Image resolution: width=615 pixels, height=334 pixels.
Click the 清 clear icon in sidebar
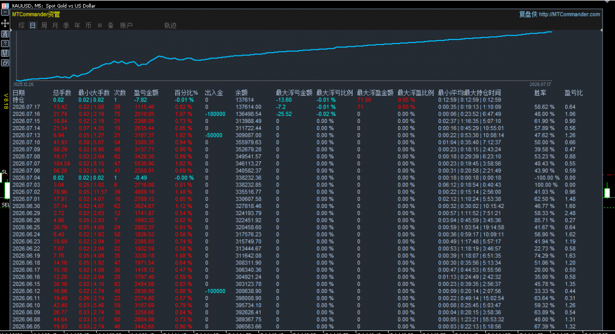pos(5,34)
